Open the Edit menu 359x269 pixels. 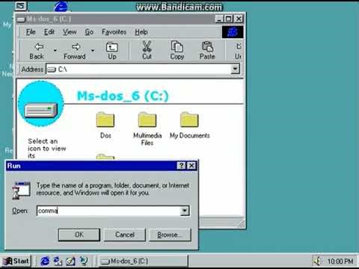click(49, 32)
